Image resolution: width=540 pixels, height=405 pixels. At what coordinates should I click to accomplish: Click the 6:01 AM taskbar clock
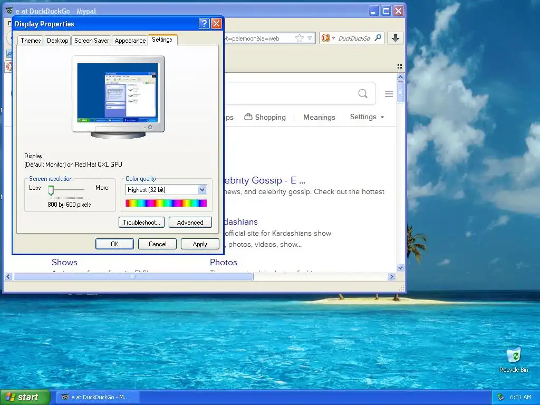pyautogui.click(x=520, y=397)
